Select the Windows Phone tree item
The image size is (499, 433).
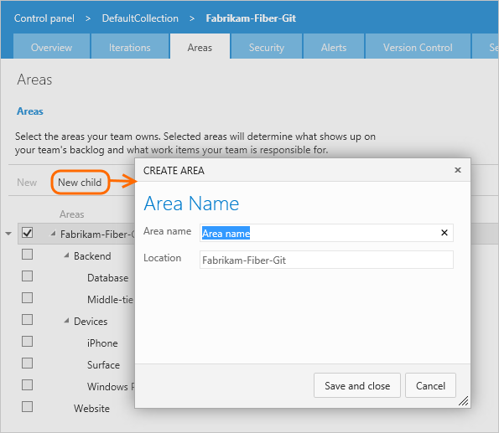click(x=111, y=386)
